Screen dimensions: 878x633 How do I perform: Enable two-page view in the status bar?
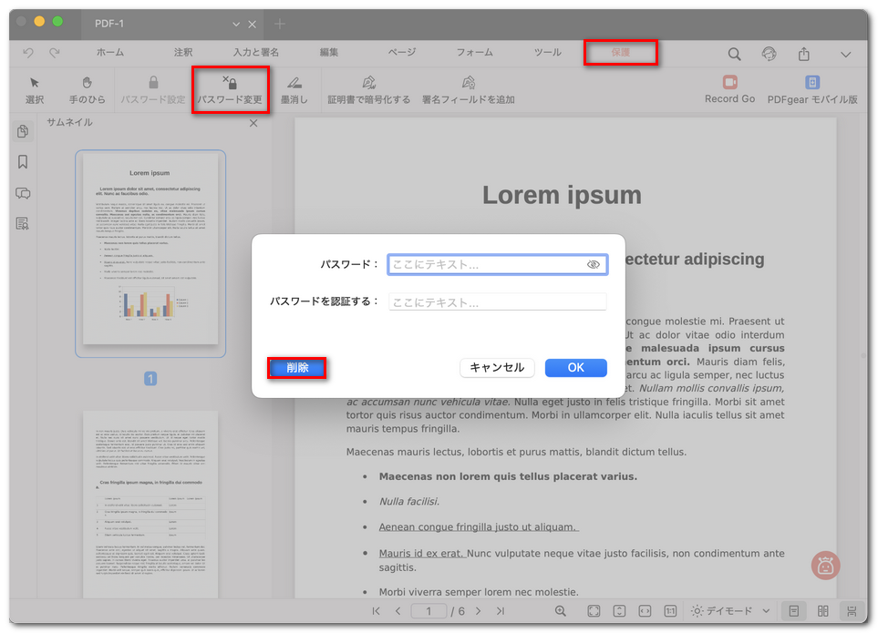[822, 611]
